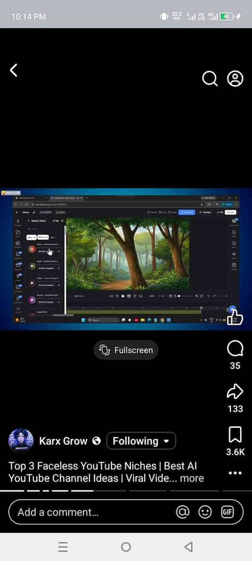Screen dimensions: 252x561
Task: Go back using the top-left arrow
Action: [x=14, y=71]
